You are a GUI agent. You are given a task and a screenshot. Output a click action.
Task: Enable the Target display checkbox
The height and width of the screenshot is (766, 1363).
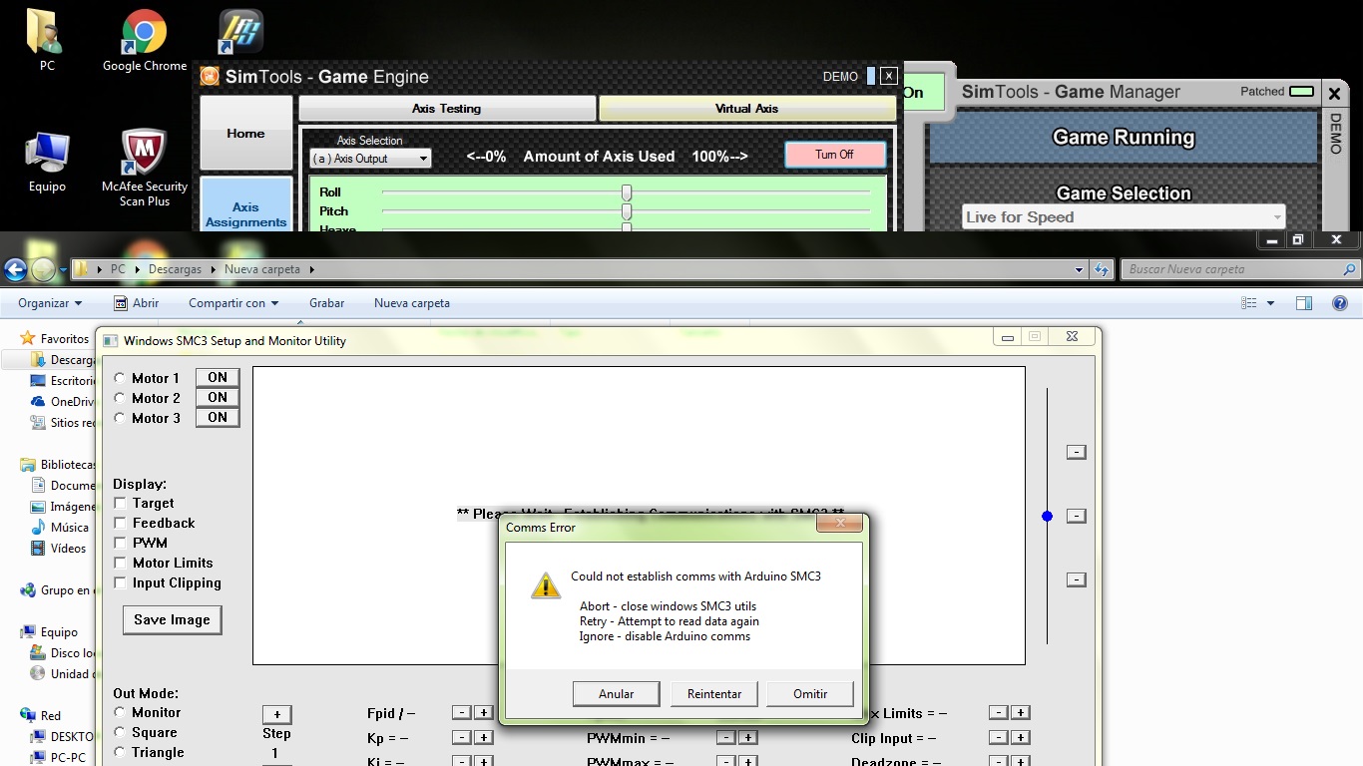point(120,504)
